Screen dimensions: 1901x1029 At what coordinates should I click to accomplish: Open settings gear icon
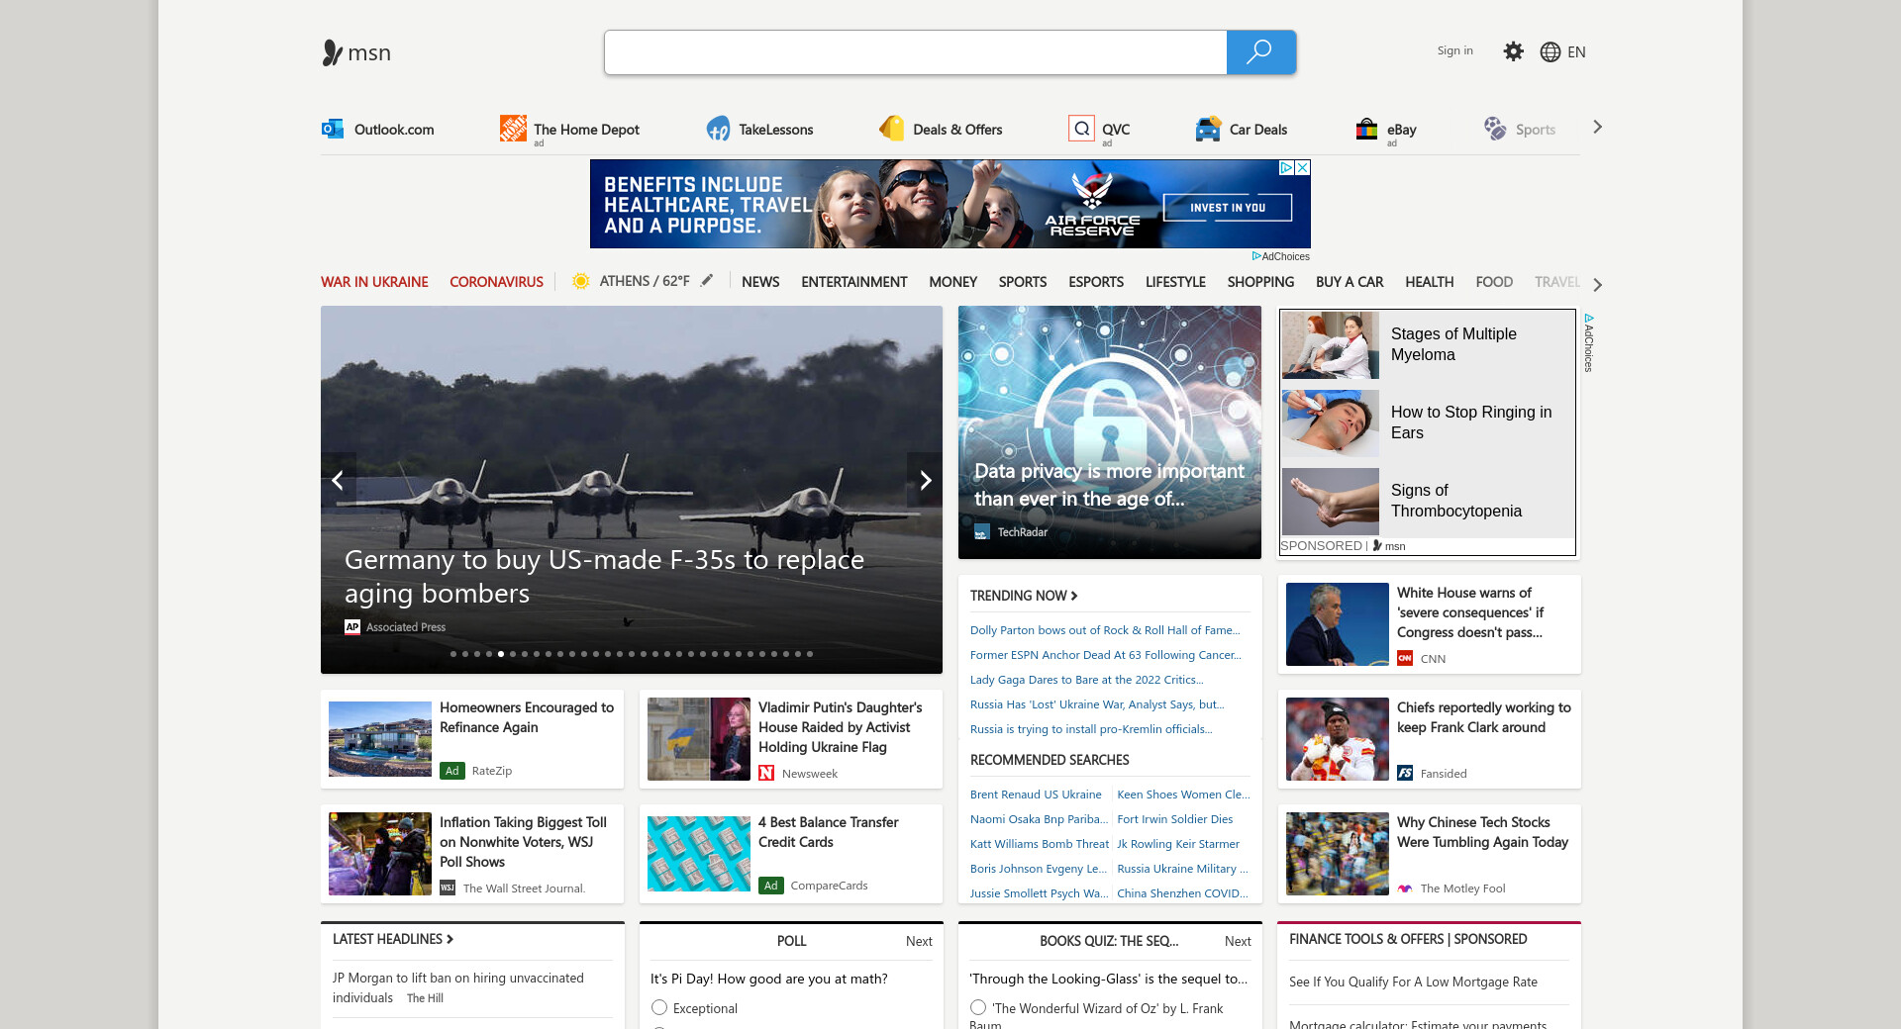click(1513, 51)
